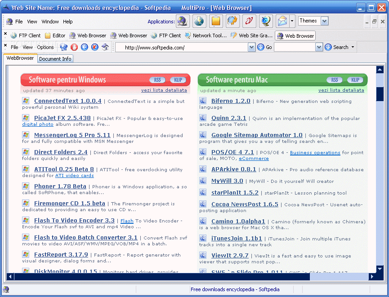Viewport: 389px width, 297px height.
Task: Go to home page icon
Action: (x=105, y=47)
